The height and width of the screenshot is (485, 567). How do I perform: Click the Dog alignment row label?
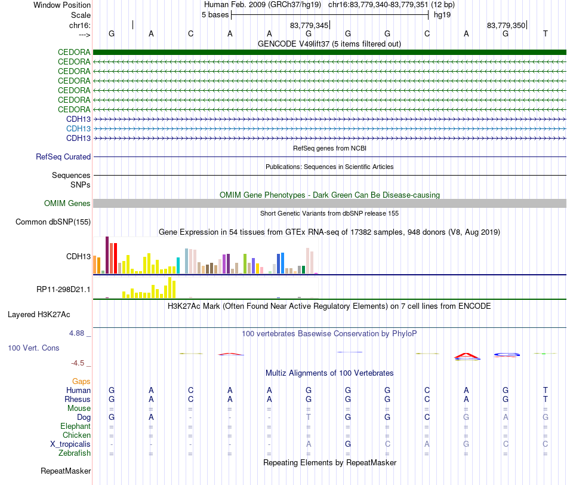point(84,418)
